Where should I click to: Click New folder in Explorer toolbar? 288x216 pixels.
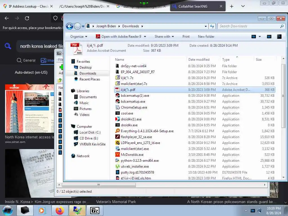206,37
